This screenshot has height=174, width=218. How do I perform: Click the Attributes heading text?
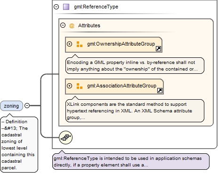(x=89, y=25)
